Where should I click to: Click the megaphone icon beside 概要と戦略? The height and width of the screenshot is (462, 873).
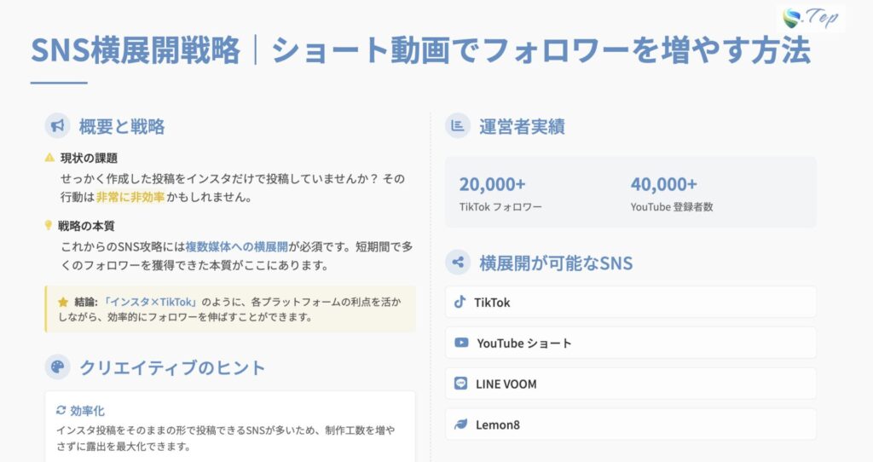[58, 126]
